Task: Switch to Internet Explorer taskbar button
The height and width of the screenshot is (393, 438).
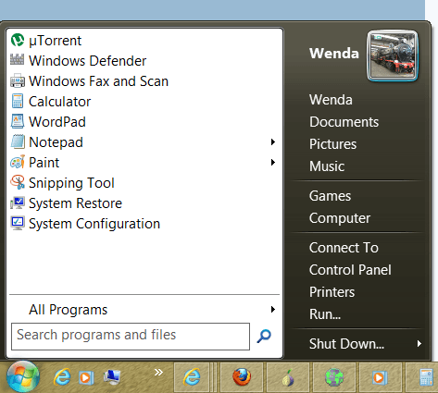Action: (192, 377)
